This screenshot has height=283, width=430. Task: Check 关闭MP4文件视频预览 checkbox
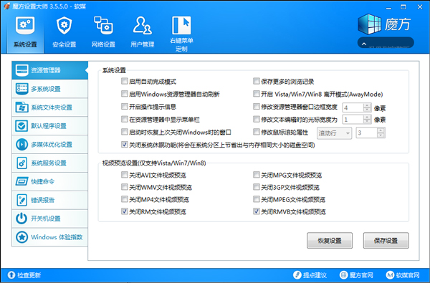click(125, 199)
